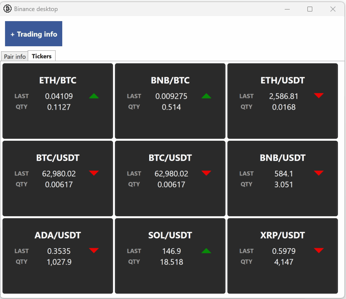Click the ETH/BTC ticker title
The width and height of the screenshot is (346, 299).
(58, 80)
